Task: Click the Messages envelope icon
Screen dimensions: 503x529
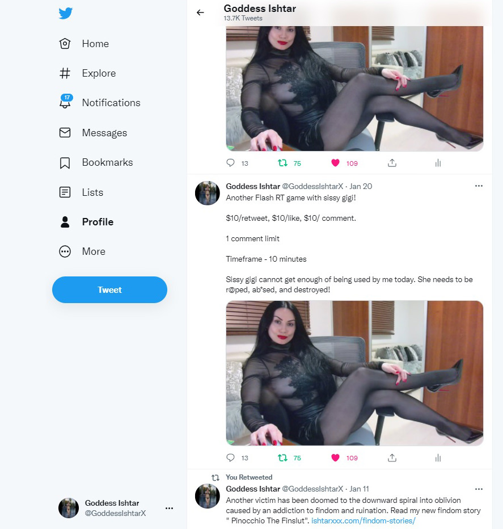Action: pos(65,133)
